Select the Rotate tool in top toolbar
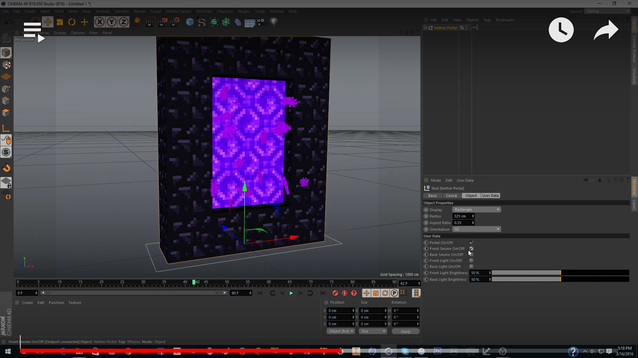Viewport: 638px width, 358px height. [72, 22]
